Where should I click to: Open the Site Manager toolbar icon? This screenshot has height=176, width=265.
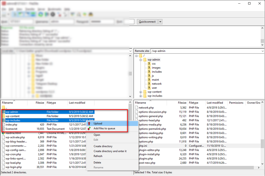pyautogui.click(x=4, y=15)
